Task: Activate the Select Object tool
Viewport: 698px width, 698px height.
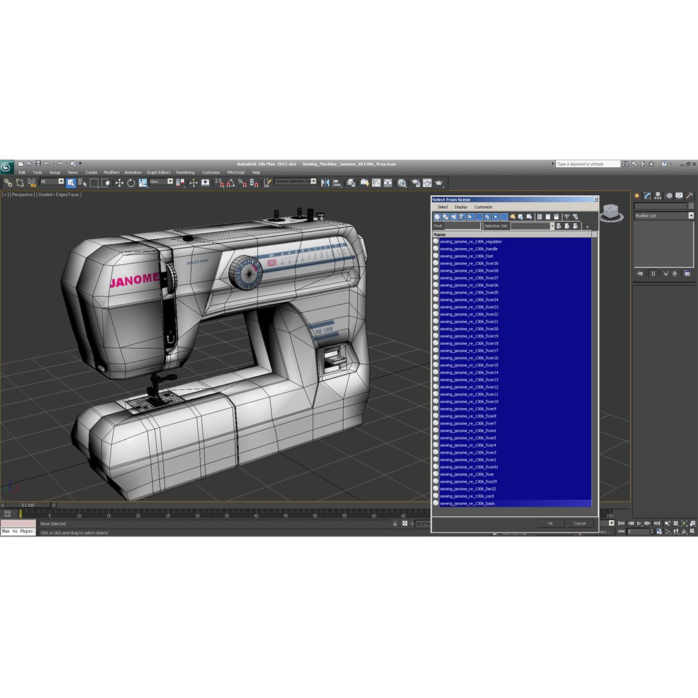Action: (71, 182)
